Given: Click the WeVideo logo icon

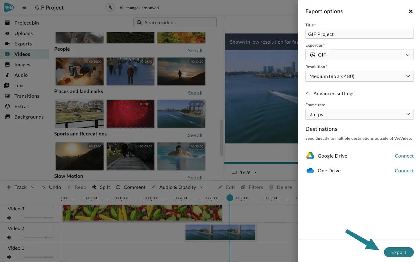Looking at the screenshot, I should (9, 7).
